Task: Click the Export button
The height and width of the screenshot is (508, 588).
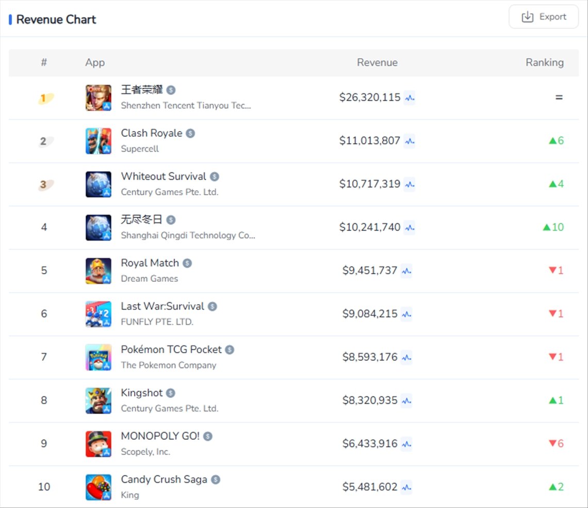Action: point(544,17)
